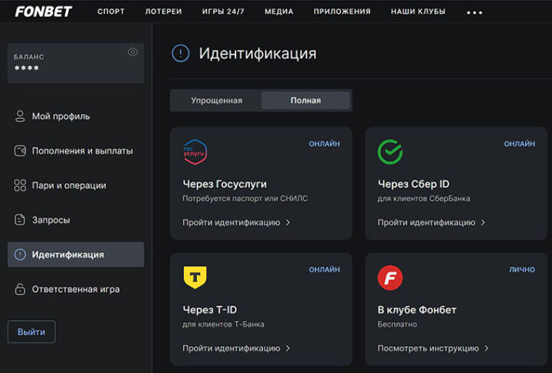Click the hidden balance asterisks value

pos(27,68)
